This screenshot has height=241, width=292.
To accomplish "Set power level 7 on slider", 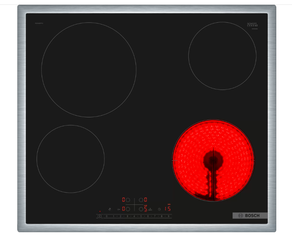I will (155, 216).
